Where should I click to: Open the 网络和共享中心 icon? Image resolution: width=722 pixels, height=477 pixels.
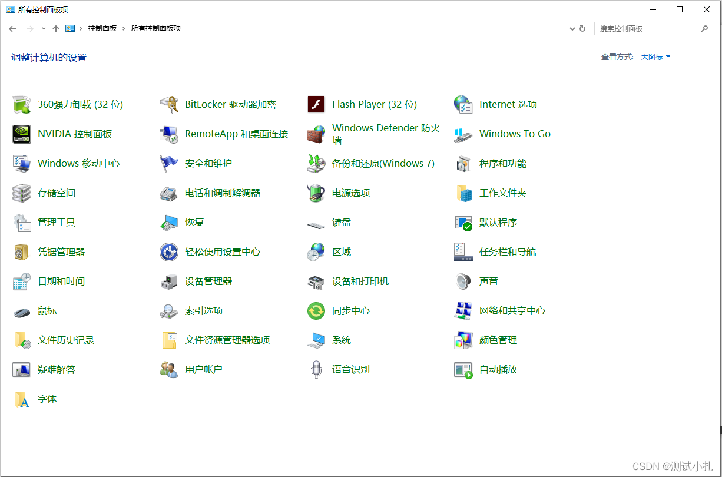(x=463, y=310)
